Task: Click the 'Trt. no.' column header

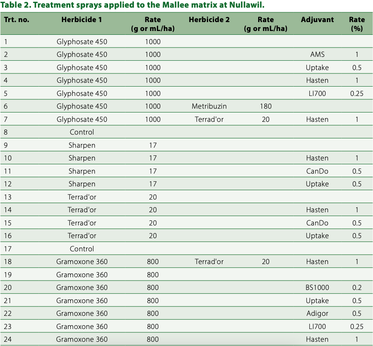Action: 17,20
